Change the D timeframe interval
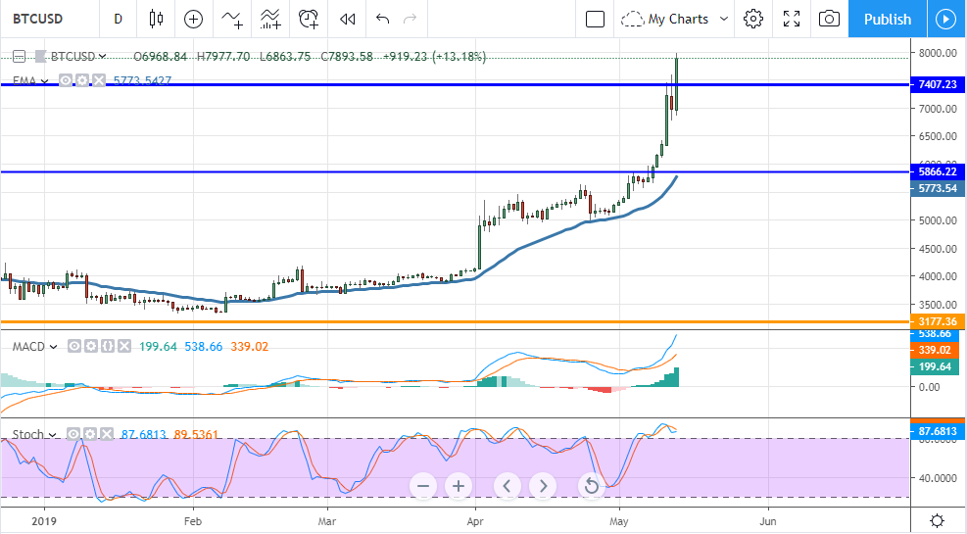 [118, 20]
